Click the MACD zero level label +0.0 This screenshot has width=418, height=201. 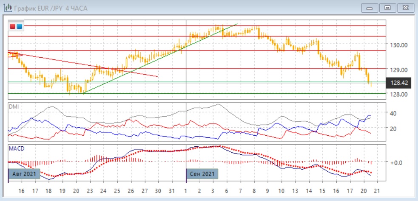[x=395, y=162]
